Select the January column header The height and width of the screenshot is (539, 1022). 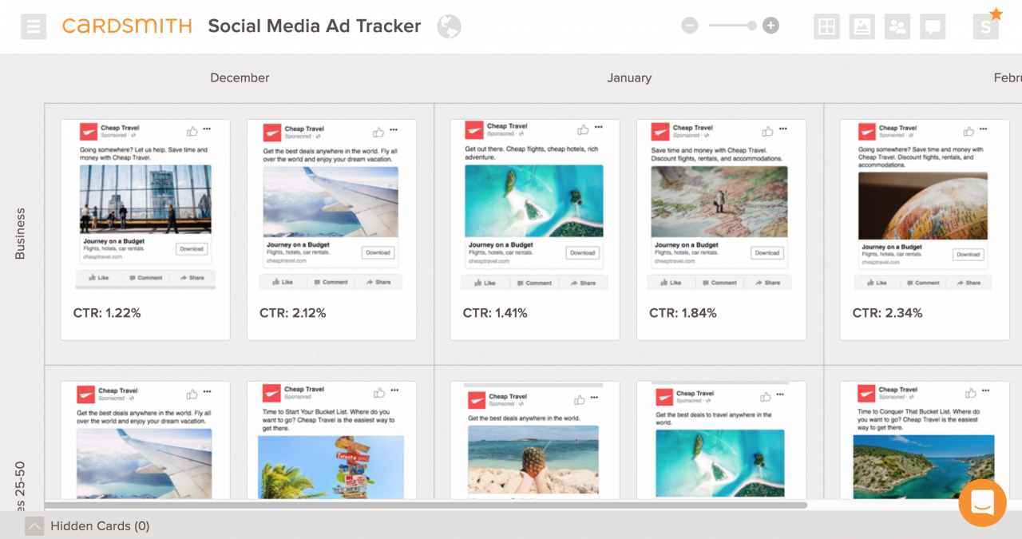[x=629, y=77]
